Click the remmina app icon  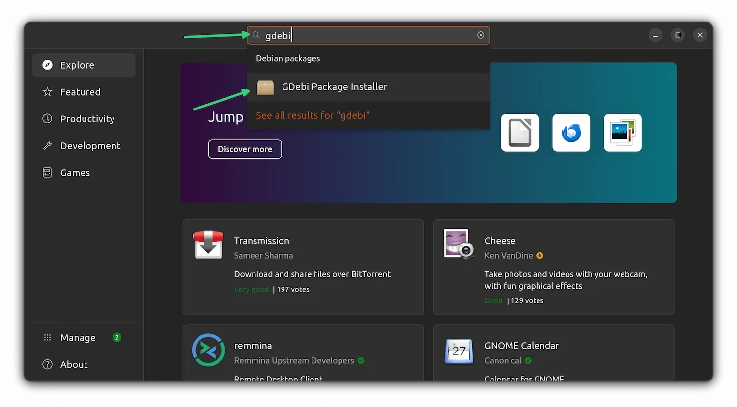pos(208,350)
